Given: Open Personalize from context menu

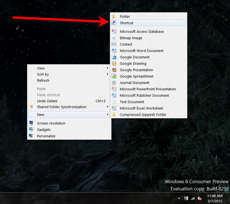Looking at the screenshot, I should coord(69,136).
